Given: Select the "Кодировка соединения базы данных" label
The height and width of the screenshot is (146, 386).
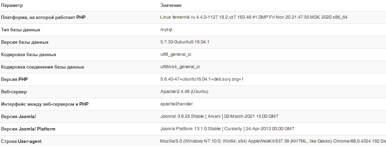Looking at the screenshot, I should 43,67.
